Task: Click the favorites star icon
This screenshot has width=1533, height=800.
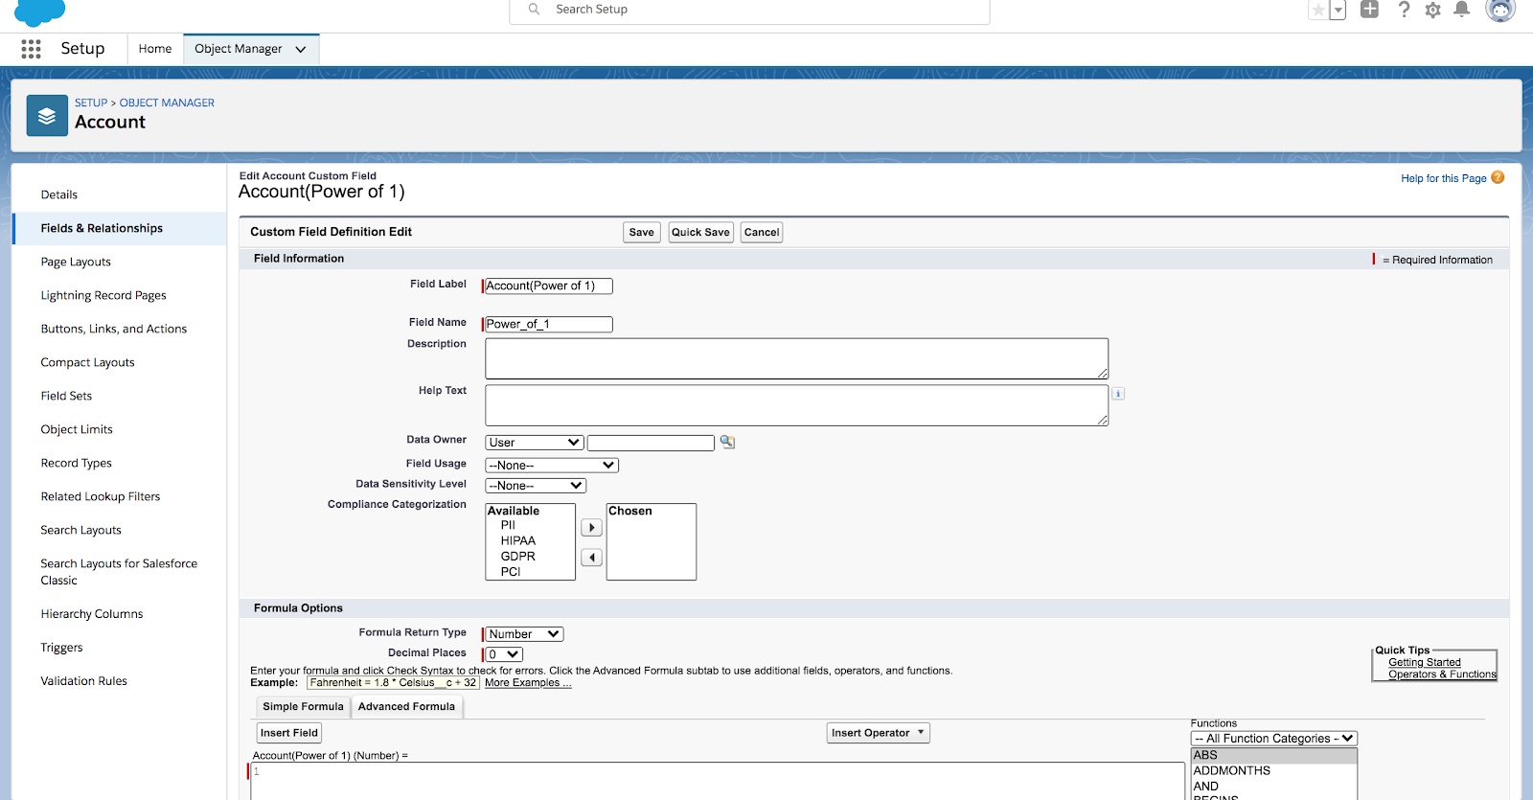Action: pyautogui.click(x=1318, y=10)
